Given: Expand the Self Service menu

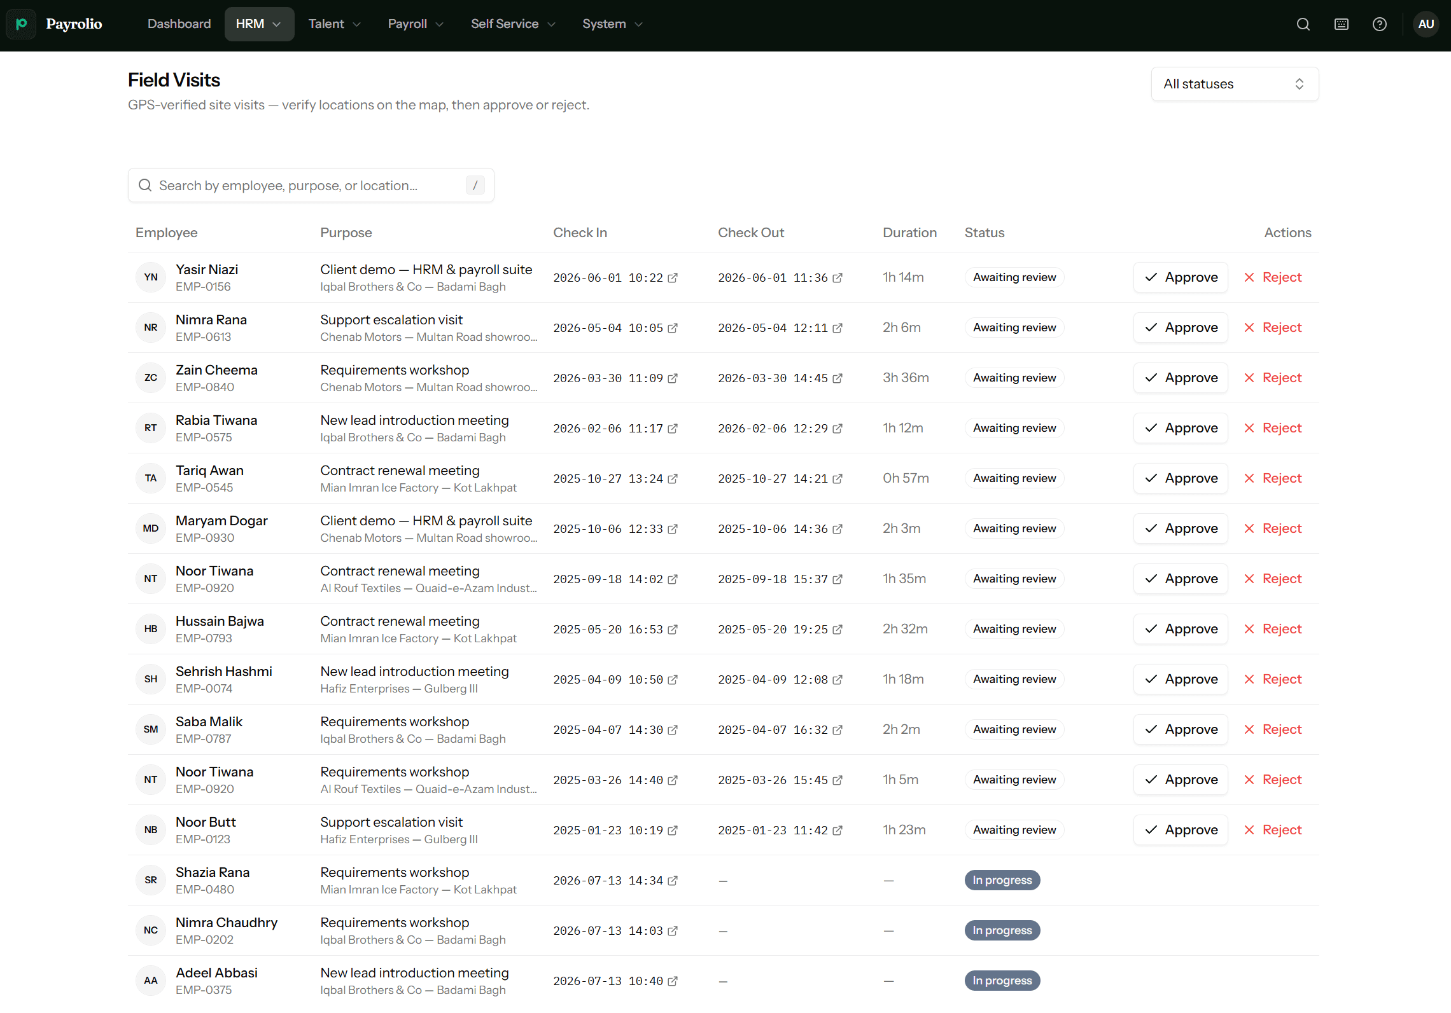Looking at the screenshot, I should tap(513, 24).
